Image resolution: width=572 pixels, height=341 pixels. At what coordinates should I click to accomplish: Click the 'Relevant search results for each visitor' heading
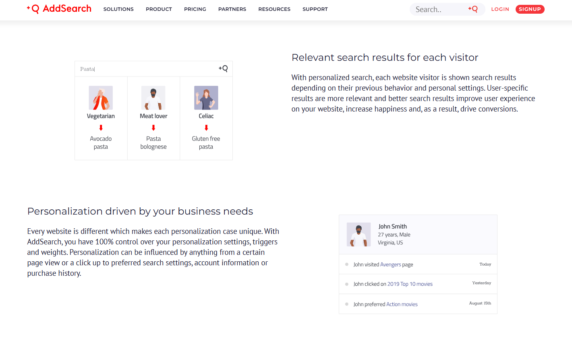click(x=385, y=58)
